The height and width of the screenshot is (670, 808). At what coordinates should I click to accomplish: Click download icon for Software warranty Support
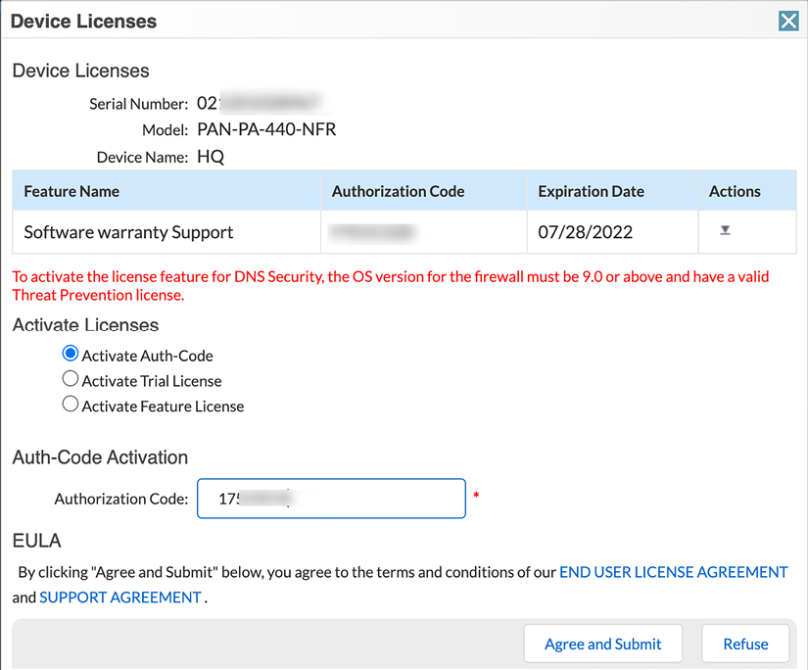coord(725,230)
